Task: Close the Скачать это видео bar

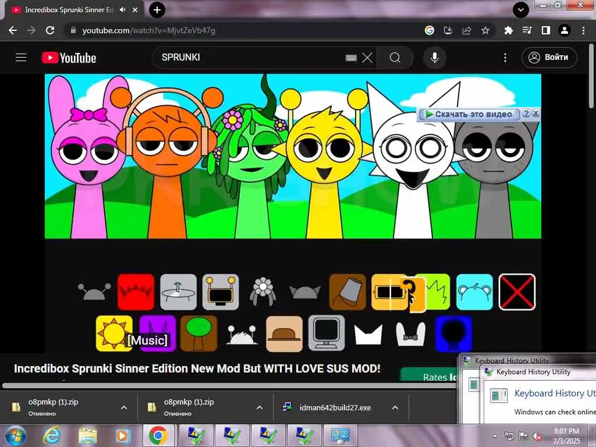Action: click(x=535, y=113)
